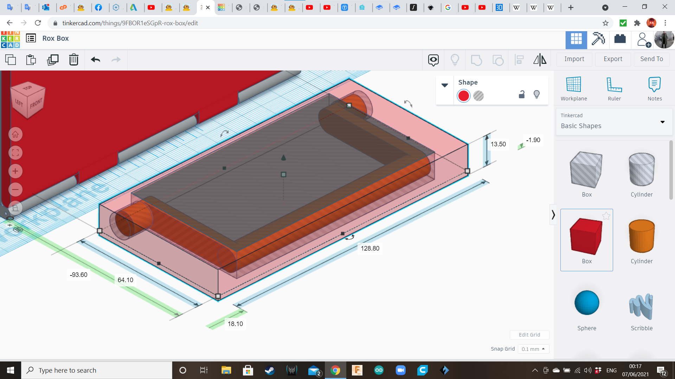This screenshot has height=379, width=675.
Task: Click the Undo arrow
Action: pos(95,60)
